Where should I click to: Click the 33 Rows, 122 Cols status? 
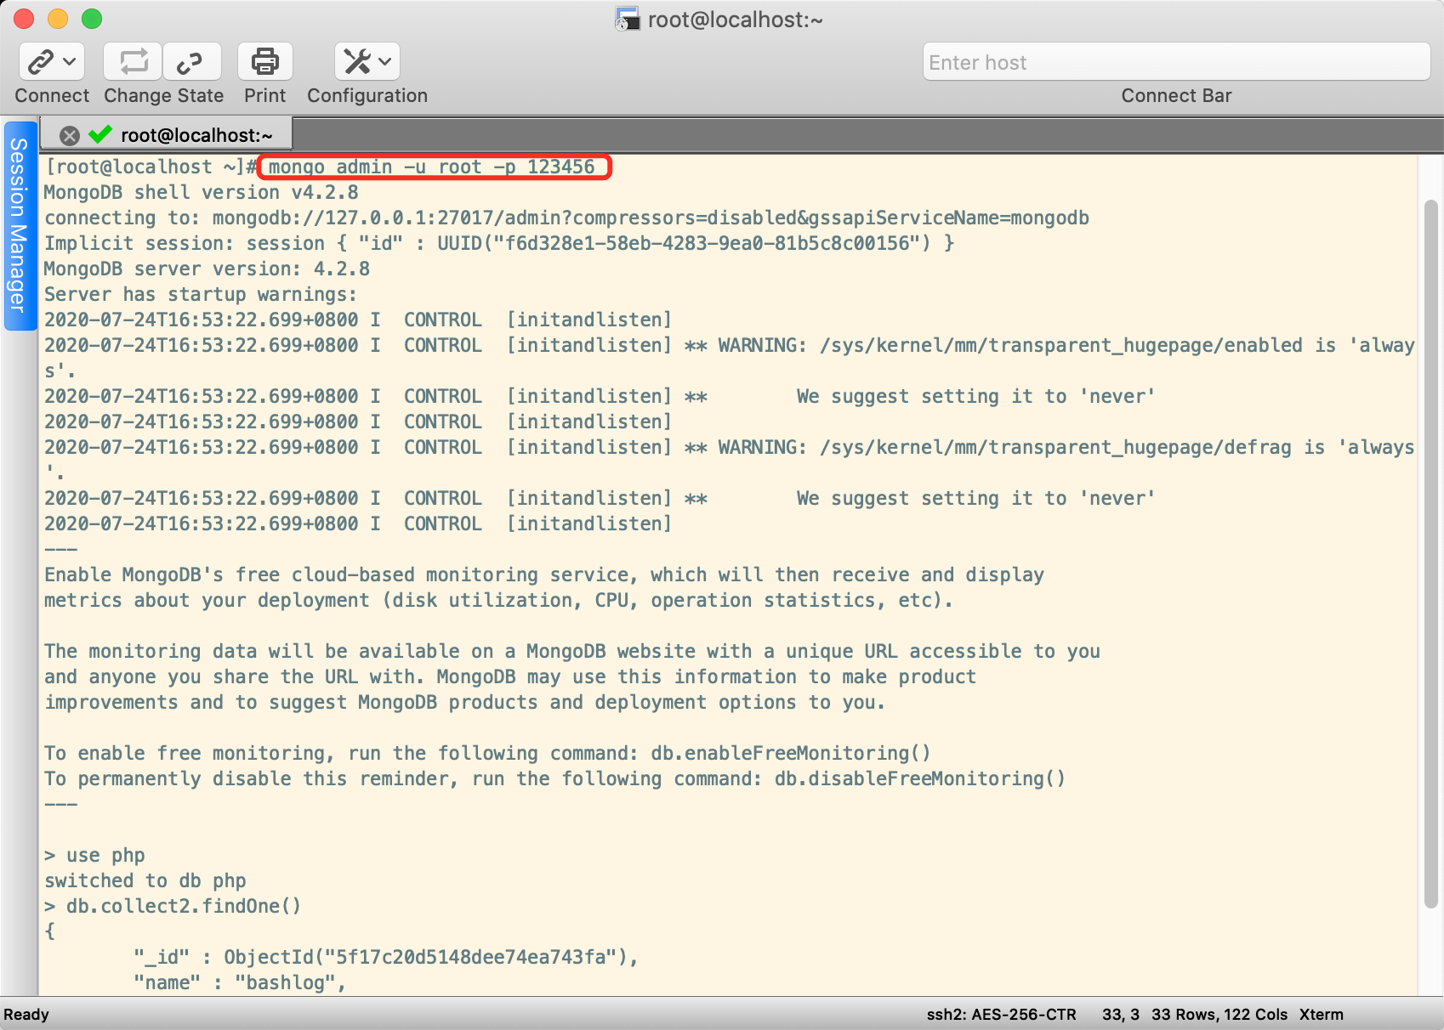1219,1015
